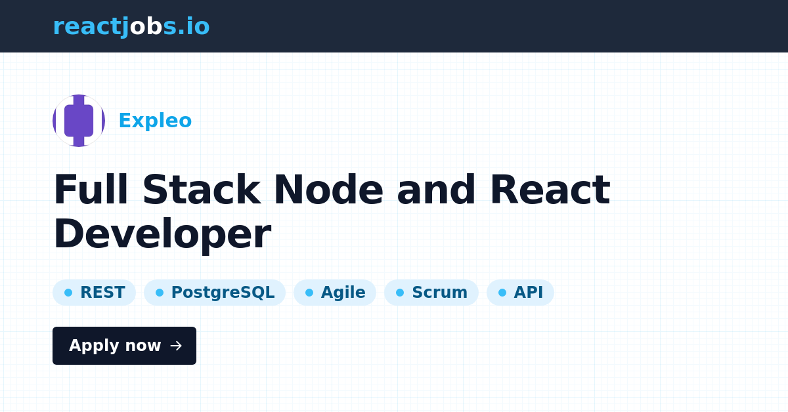Expand the Scrum tag details
The image size is (788, 412).
[431, 293]
